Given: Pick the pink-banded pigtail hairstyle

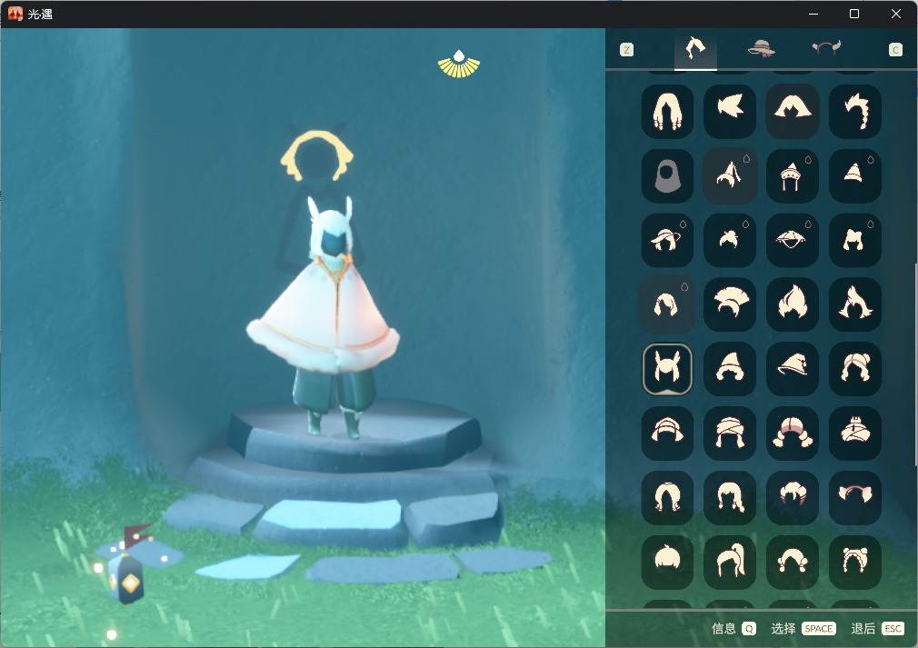Looking at the screenshot, I should click(793, 434).
